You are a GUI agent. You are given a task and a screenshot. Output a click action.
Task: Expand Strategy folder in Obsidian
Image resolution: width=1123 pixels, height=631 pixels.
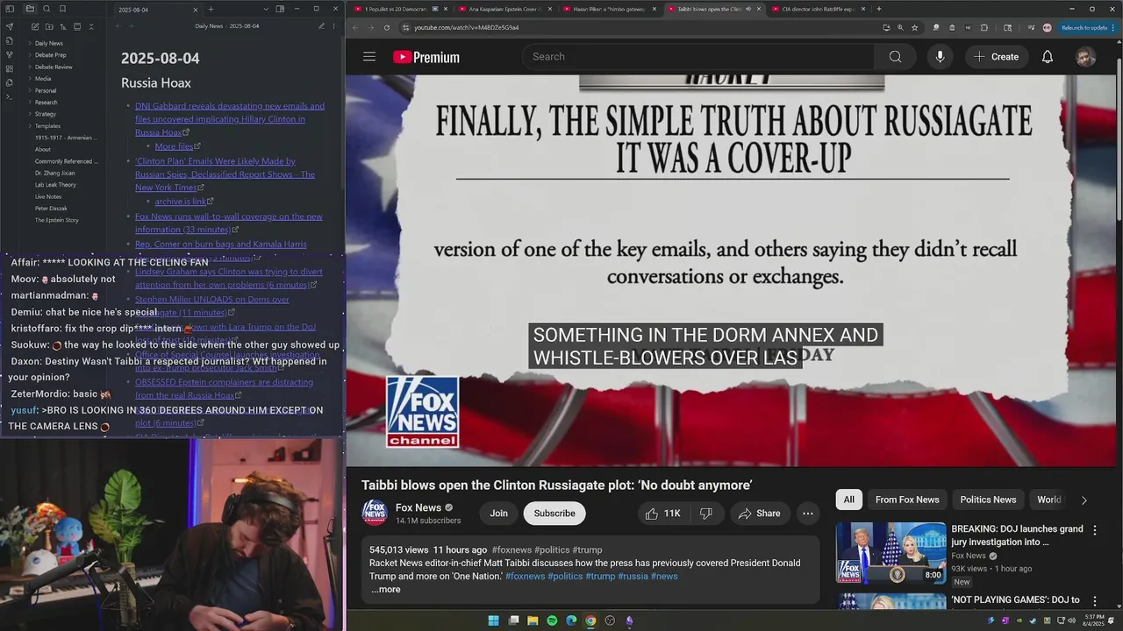45,114
